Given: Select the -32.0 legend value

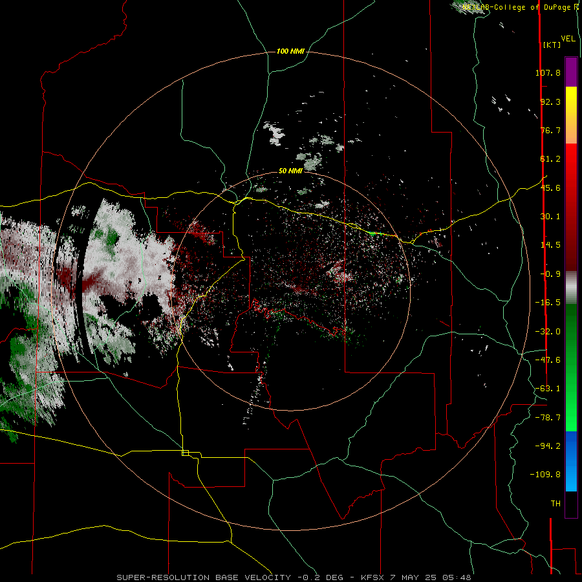Looking at the screenshot, I should point(548,332).
